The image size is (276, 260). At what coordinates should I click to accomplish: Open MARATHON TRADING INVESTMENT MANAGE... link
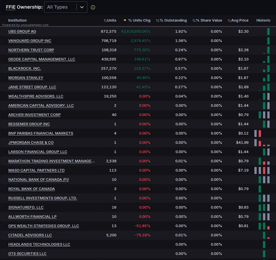tap(51, 161)
